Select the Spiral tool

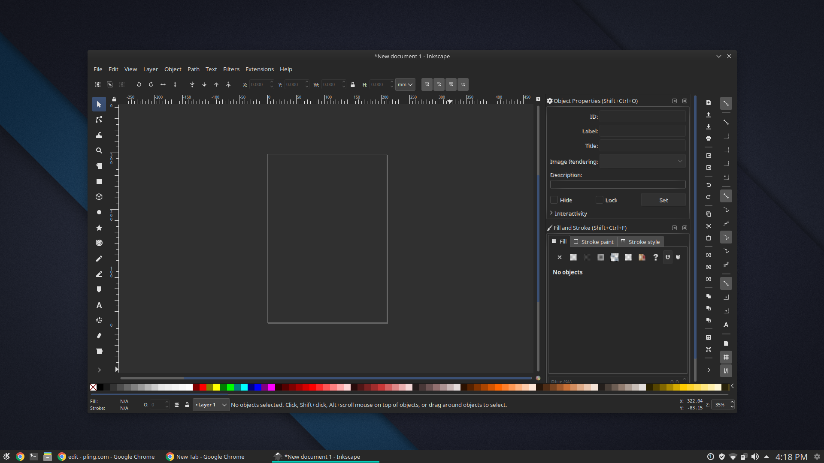(x=99, y=243)
